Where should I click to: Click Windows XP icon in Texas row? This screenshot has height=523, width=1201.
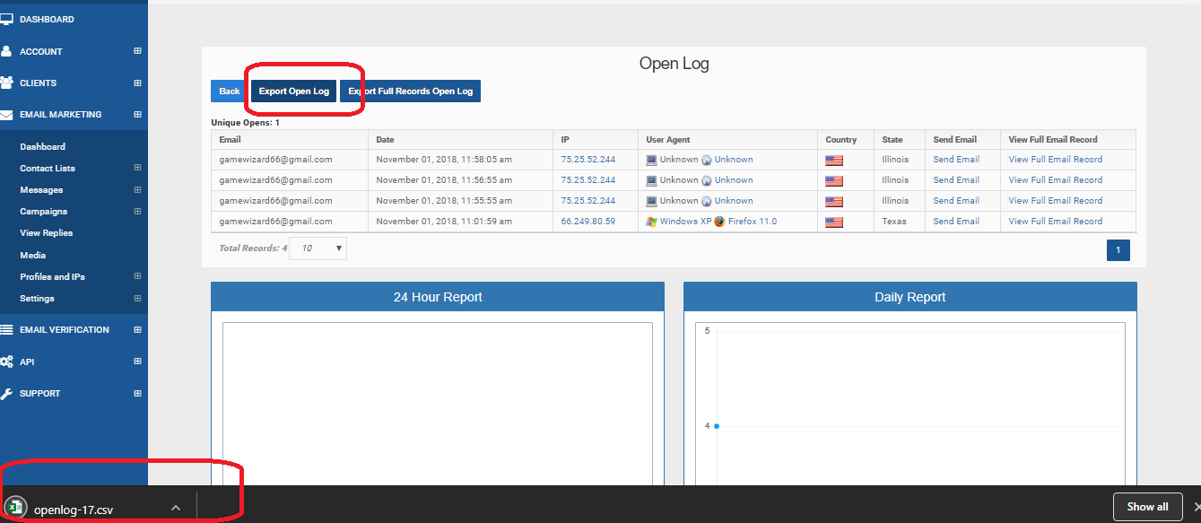[x=651, y=222]
